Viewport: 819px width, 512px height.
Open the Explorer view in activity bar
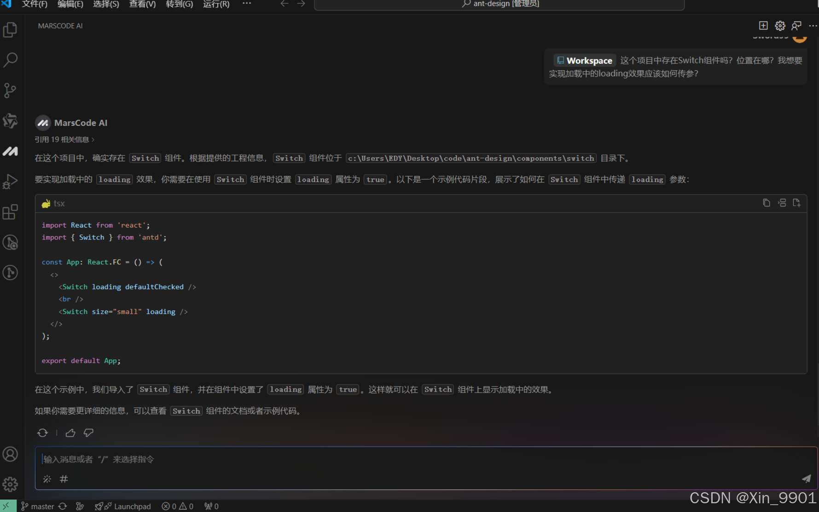(10, 29)
